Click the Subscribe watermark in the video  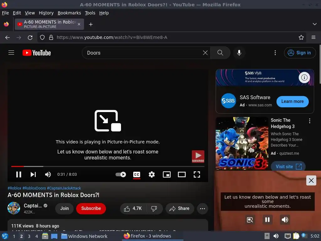click(198, 157)
